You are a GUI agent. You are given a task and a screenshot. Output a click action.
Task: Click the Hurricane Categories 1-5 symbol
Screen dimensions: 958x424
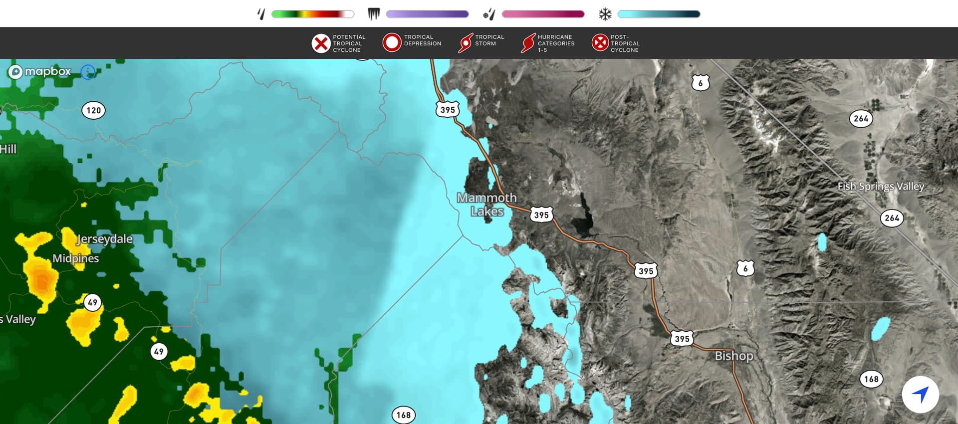pos(528,43)
